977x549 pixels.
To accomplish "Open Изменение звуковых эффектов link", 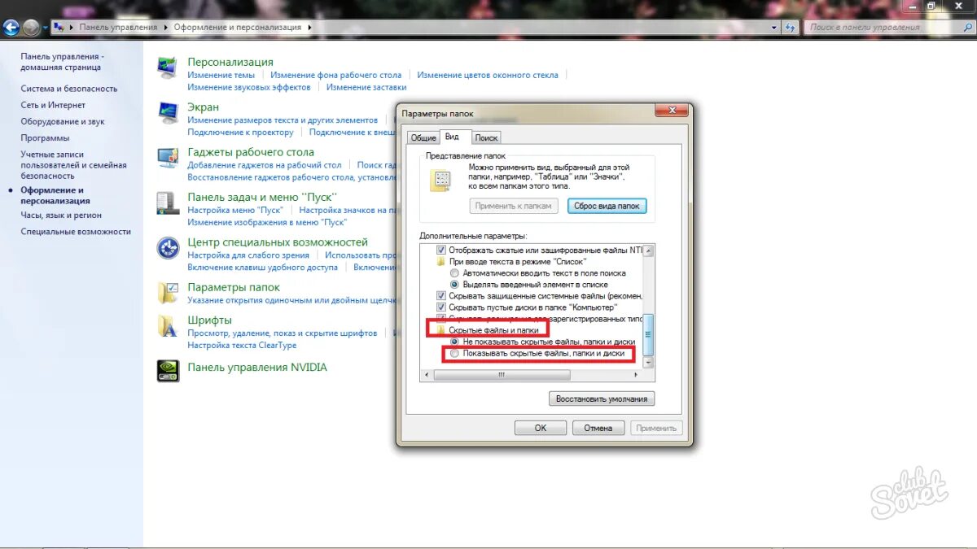I will coord(249,87).
